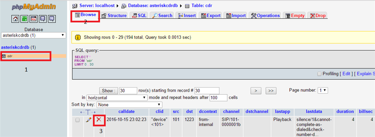Click the next page > button
This screenshot has width=375, height=137.
(x=256, y=91)
